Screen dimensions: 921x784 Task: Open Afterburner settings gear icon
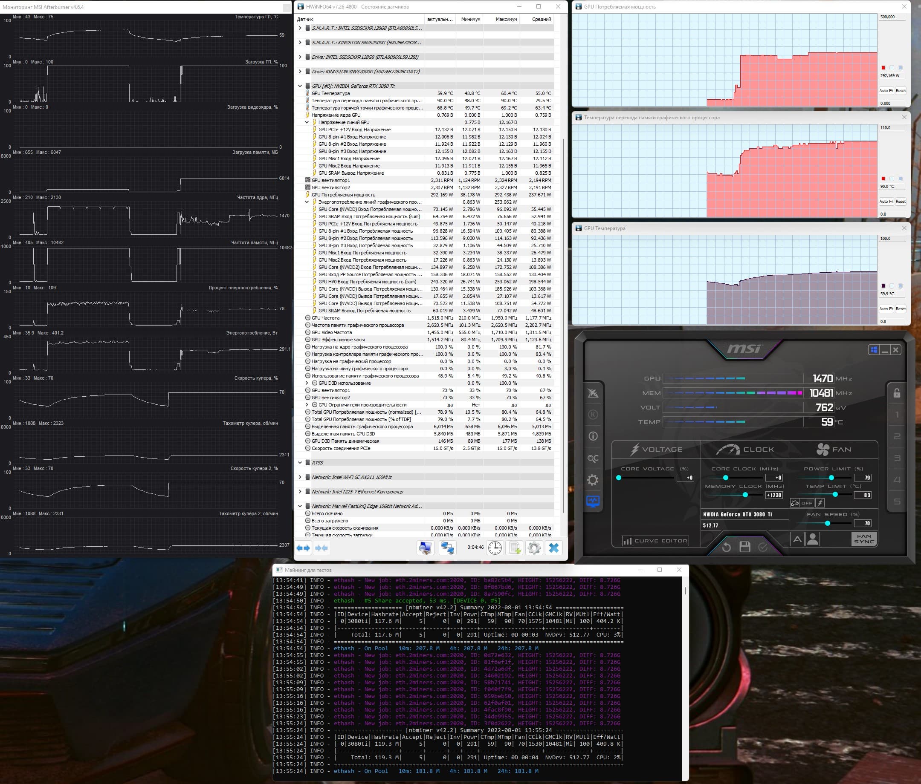pyautogui.click(x=593, y=480)
